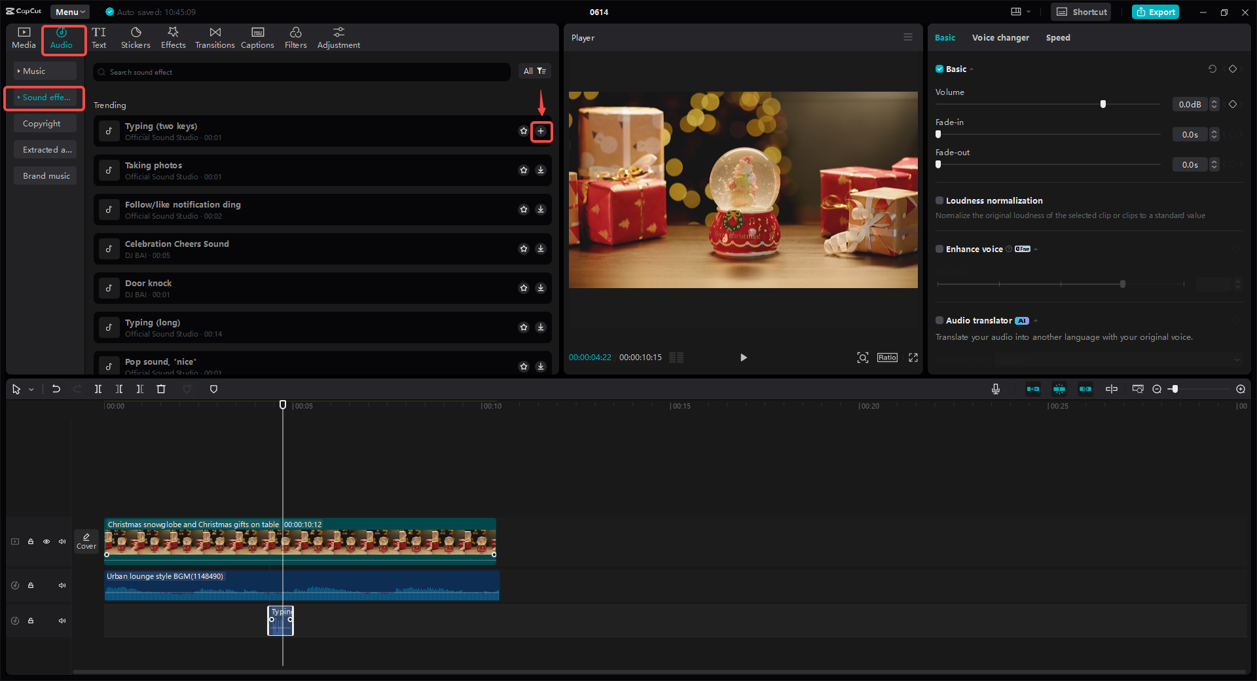Open the Transitions panel
1257x681 pixels.
tap(215, 37)
